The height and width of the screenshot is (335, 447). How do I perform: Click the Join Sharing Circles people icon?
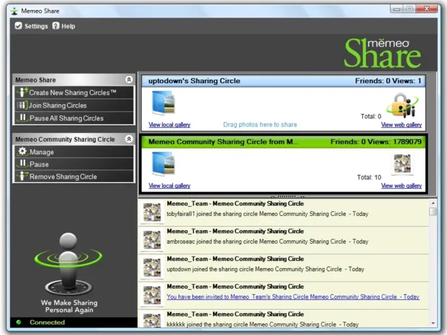point(22,105)
